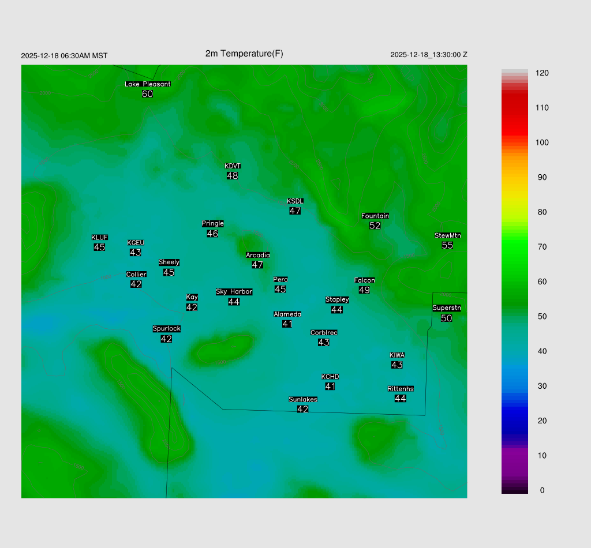
Task: Select the KSDL temperature reading of 47
Action: coord(295,211)
